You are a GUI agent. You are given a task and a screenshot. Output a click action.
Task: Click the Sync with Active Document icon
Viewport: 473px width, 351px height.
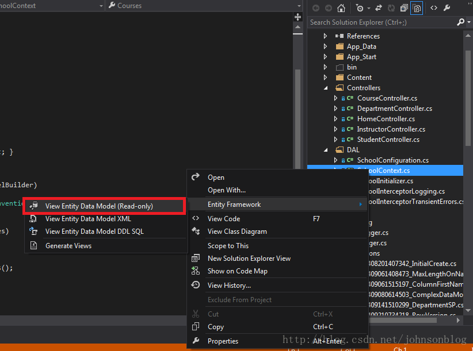[379, 8]
